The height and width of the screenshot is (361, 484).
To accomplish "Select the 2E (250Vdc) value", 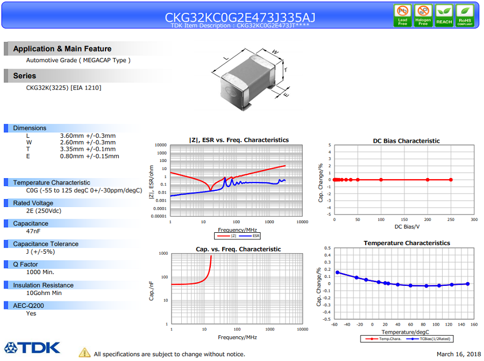I will 44,211.
